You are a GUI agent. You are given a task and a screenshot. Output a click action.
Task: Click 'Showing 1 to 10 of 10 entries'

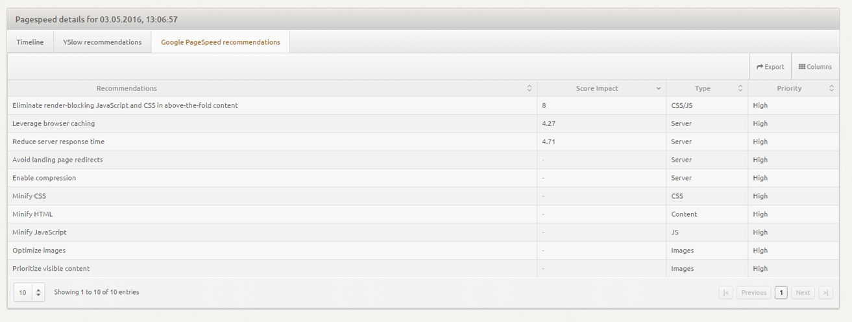(97, 292)
